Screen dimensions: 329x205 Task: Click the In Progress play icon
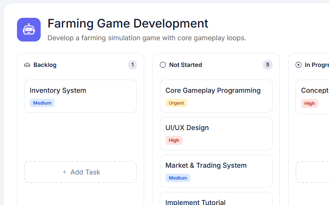pos(298,65)
